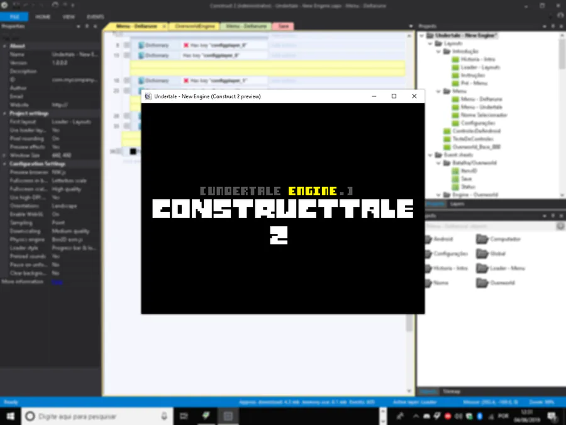Screen dimensions: 566x425
Task: Collapse the Menu subfolder in Projects
Action: pos(438,91)
